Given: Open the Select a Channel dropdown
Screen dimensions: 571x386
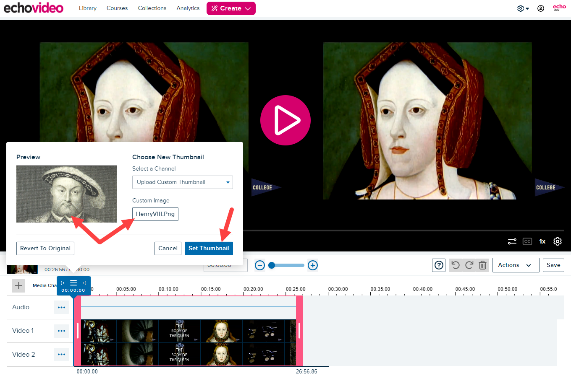Looking at the screenshot, I should [x=182, y=182].
